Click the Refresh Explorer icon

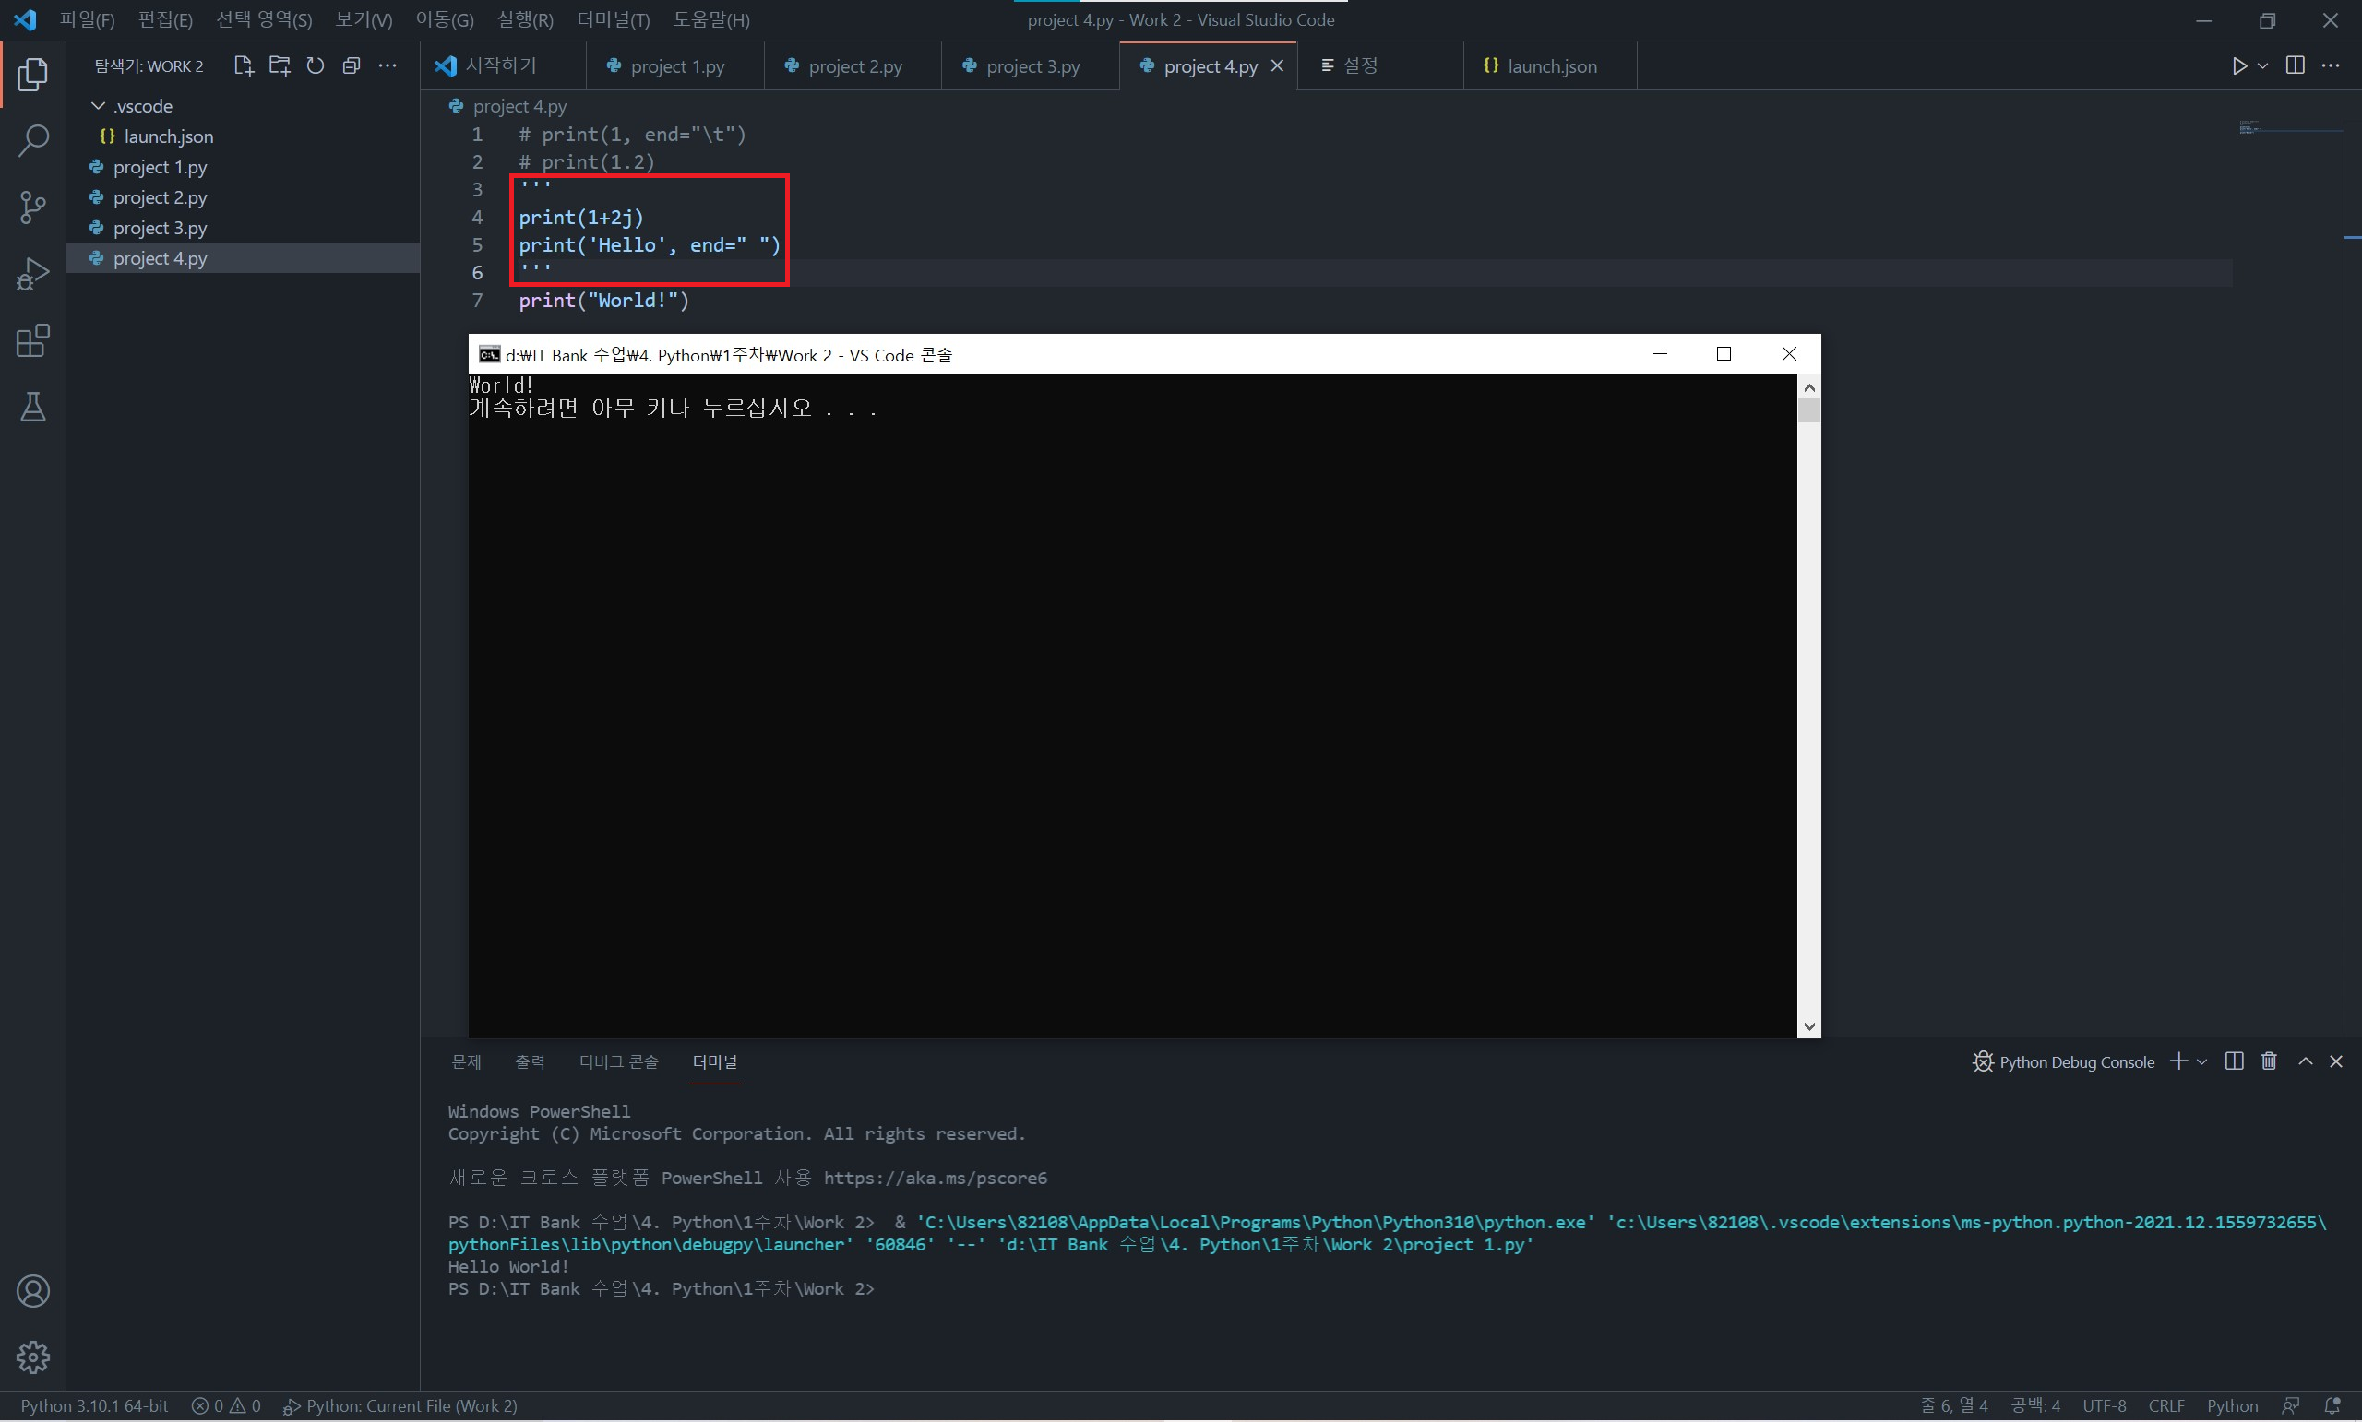(316, 66)
